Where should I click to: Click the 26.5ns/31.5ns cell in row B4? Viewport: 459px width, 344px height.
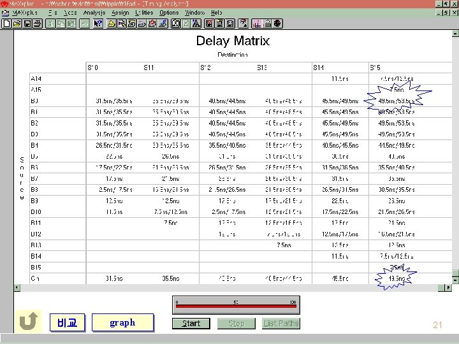114,145
